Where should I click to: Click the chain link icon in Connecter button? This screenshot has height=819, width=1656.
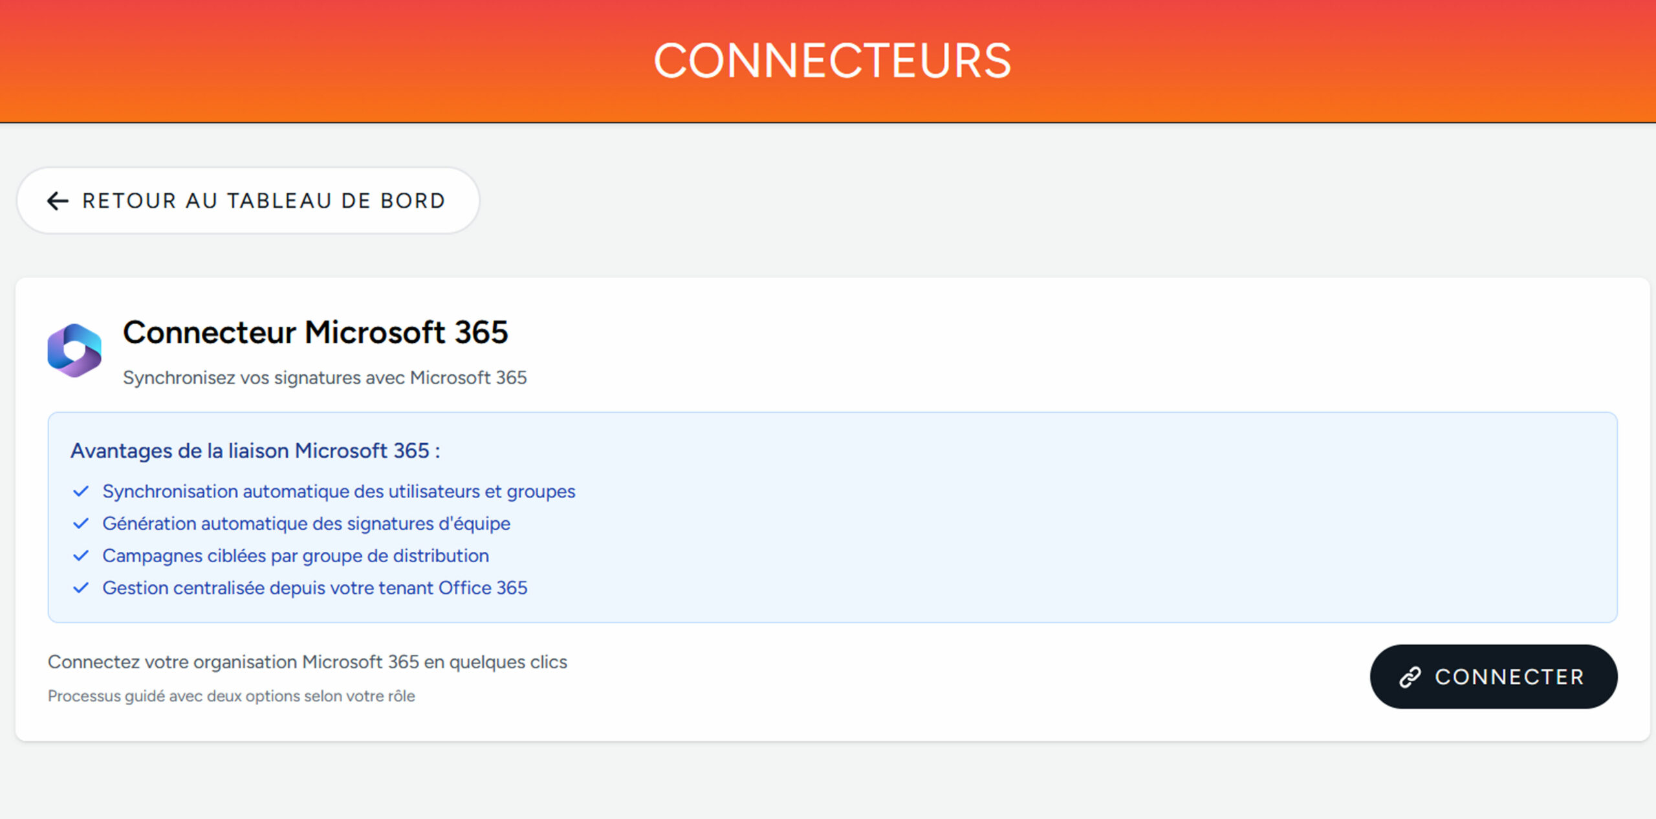point(1410,677)
